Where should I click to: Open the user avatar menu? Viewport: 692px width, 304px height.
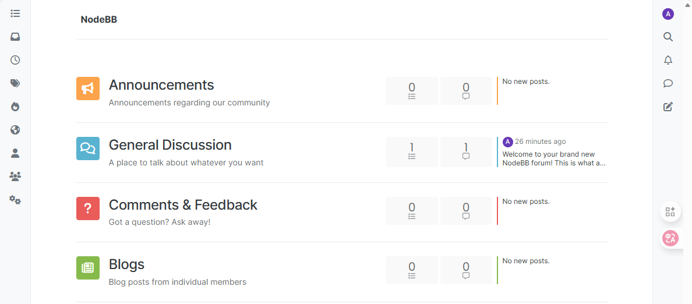(668, 14)
